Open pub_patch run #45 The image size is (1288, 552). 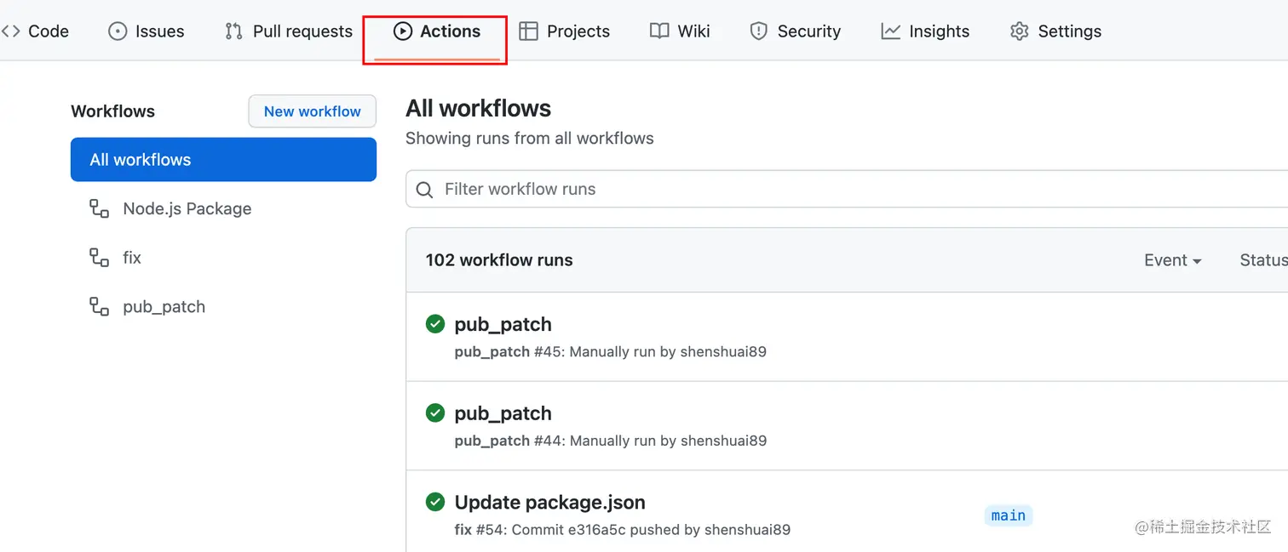coord(503,324)
